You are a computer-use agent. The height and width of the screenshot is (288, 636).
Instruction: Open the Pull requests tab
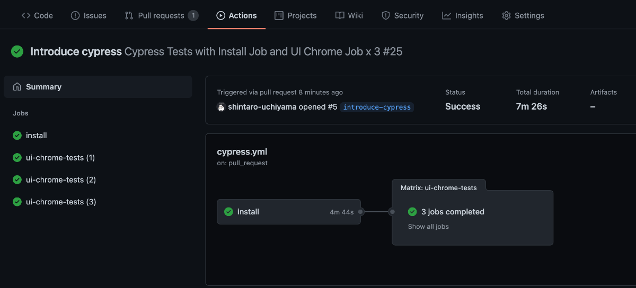(x=162, y=15)
